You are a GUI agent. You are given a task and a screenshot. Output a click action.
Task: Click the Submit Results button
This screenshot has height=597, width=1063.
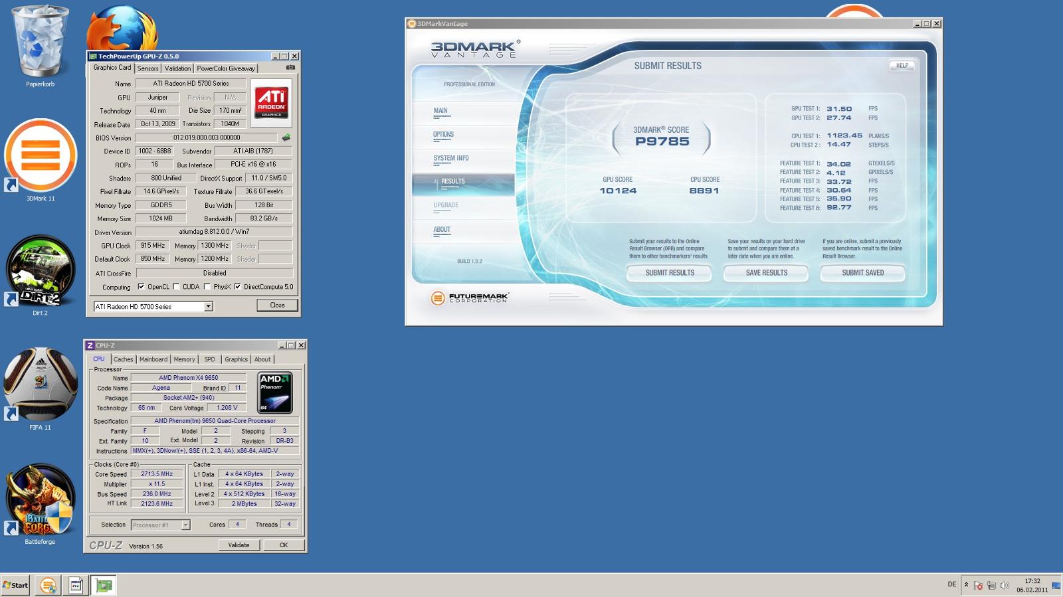click(670, 273)
